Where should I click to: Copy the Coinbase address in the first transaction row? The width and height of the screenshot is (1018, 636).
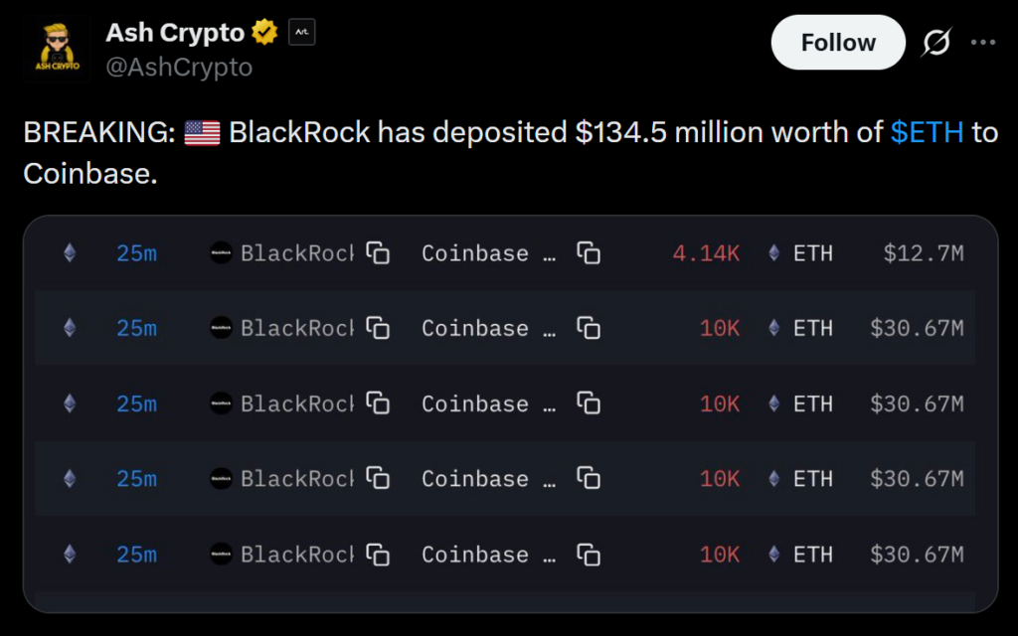coord(588,253)
